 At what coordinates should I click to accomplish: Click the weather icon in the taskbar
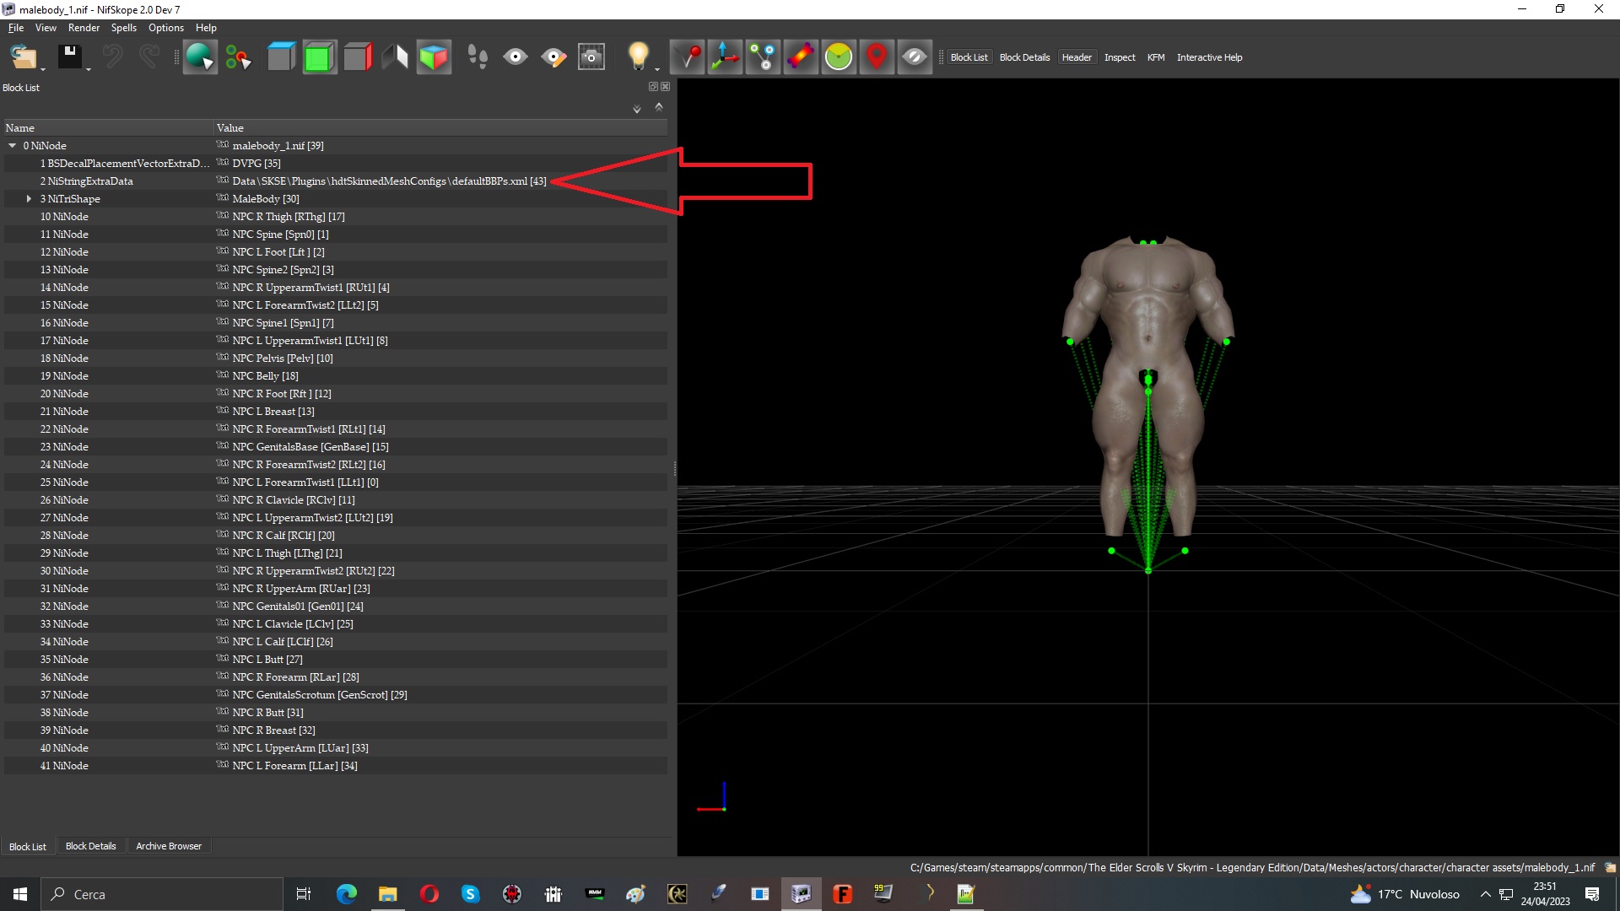point(1360,894)
